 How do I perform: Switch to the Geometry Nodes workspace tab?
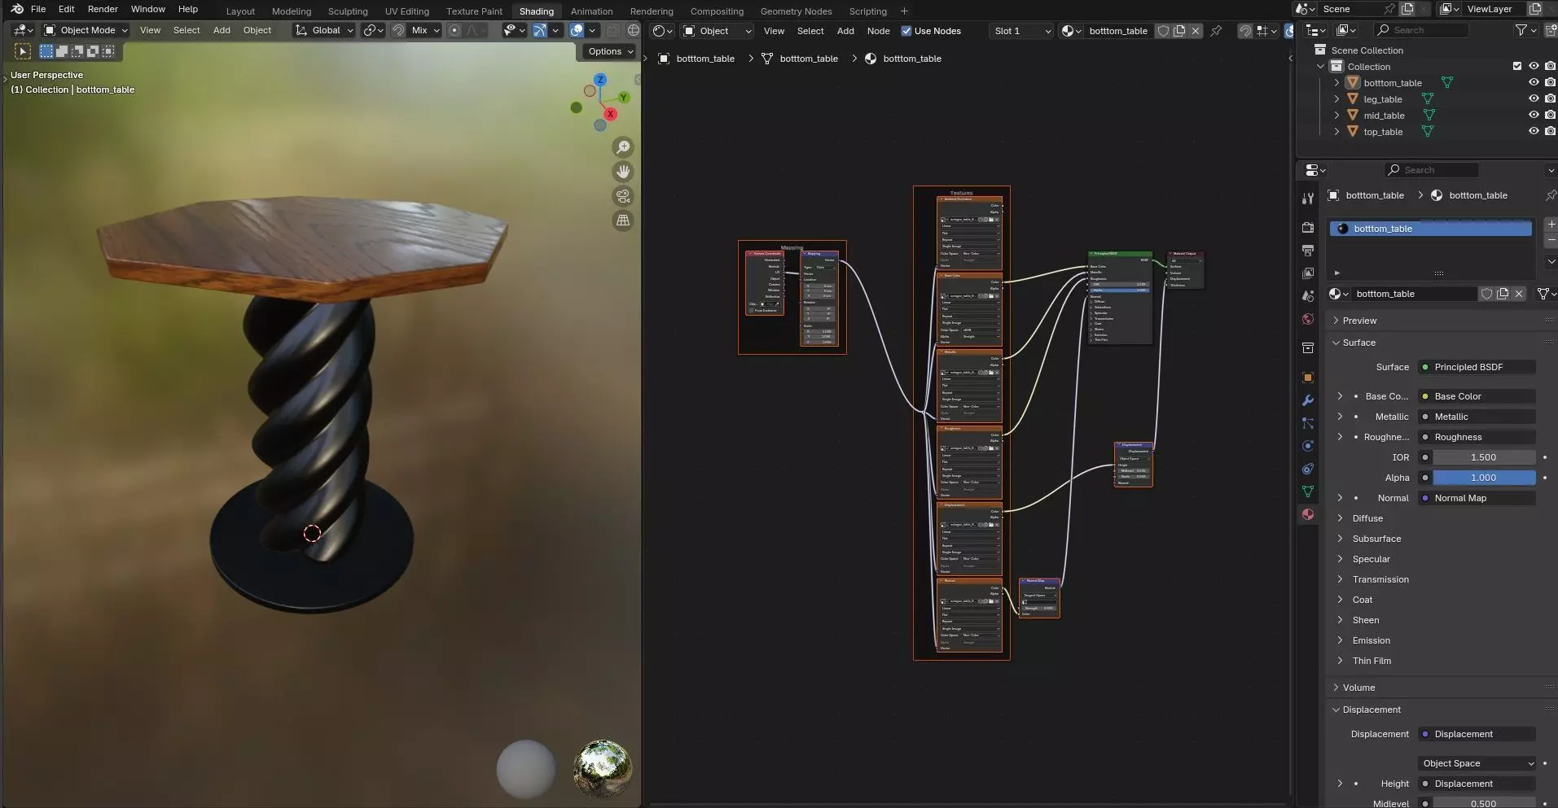796,11
